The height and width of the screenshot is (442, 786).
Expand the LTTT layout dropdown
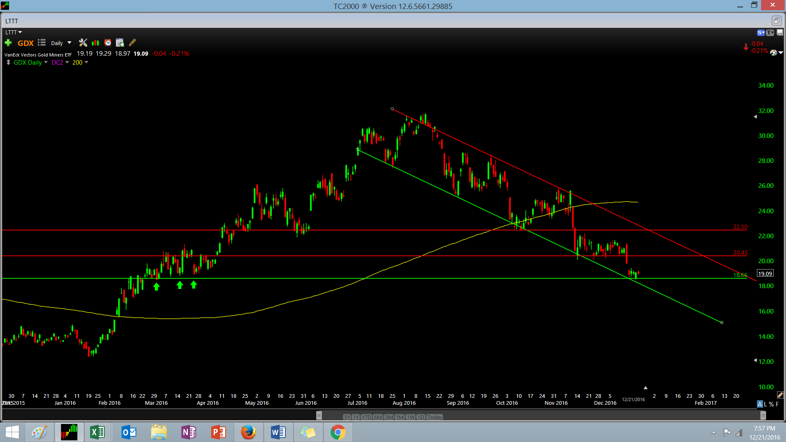[20, 32]
